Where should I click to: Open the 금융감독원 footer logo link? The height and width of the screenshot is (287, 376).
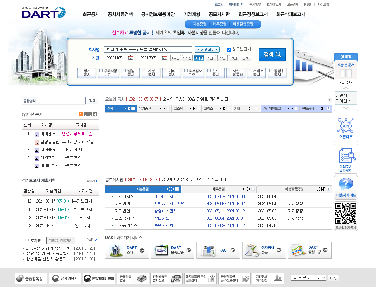click(31, 278)
